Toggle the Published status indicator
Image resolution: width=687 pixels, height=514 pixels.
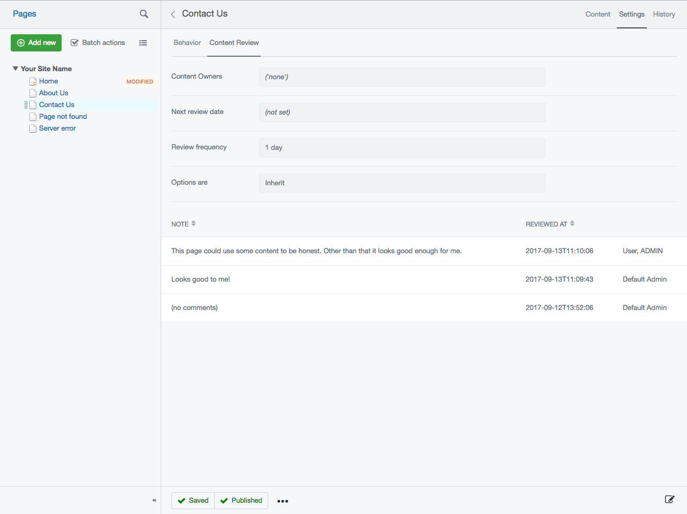click(241, 500)
